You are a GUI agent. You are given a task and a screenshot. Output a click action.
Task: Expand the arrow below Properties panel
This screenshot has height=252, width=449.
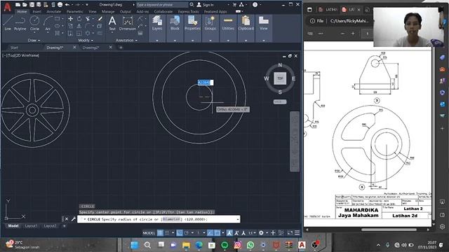192,41
